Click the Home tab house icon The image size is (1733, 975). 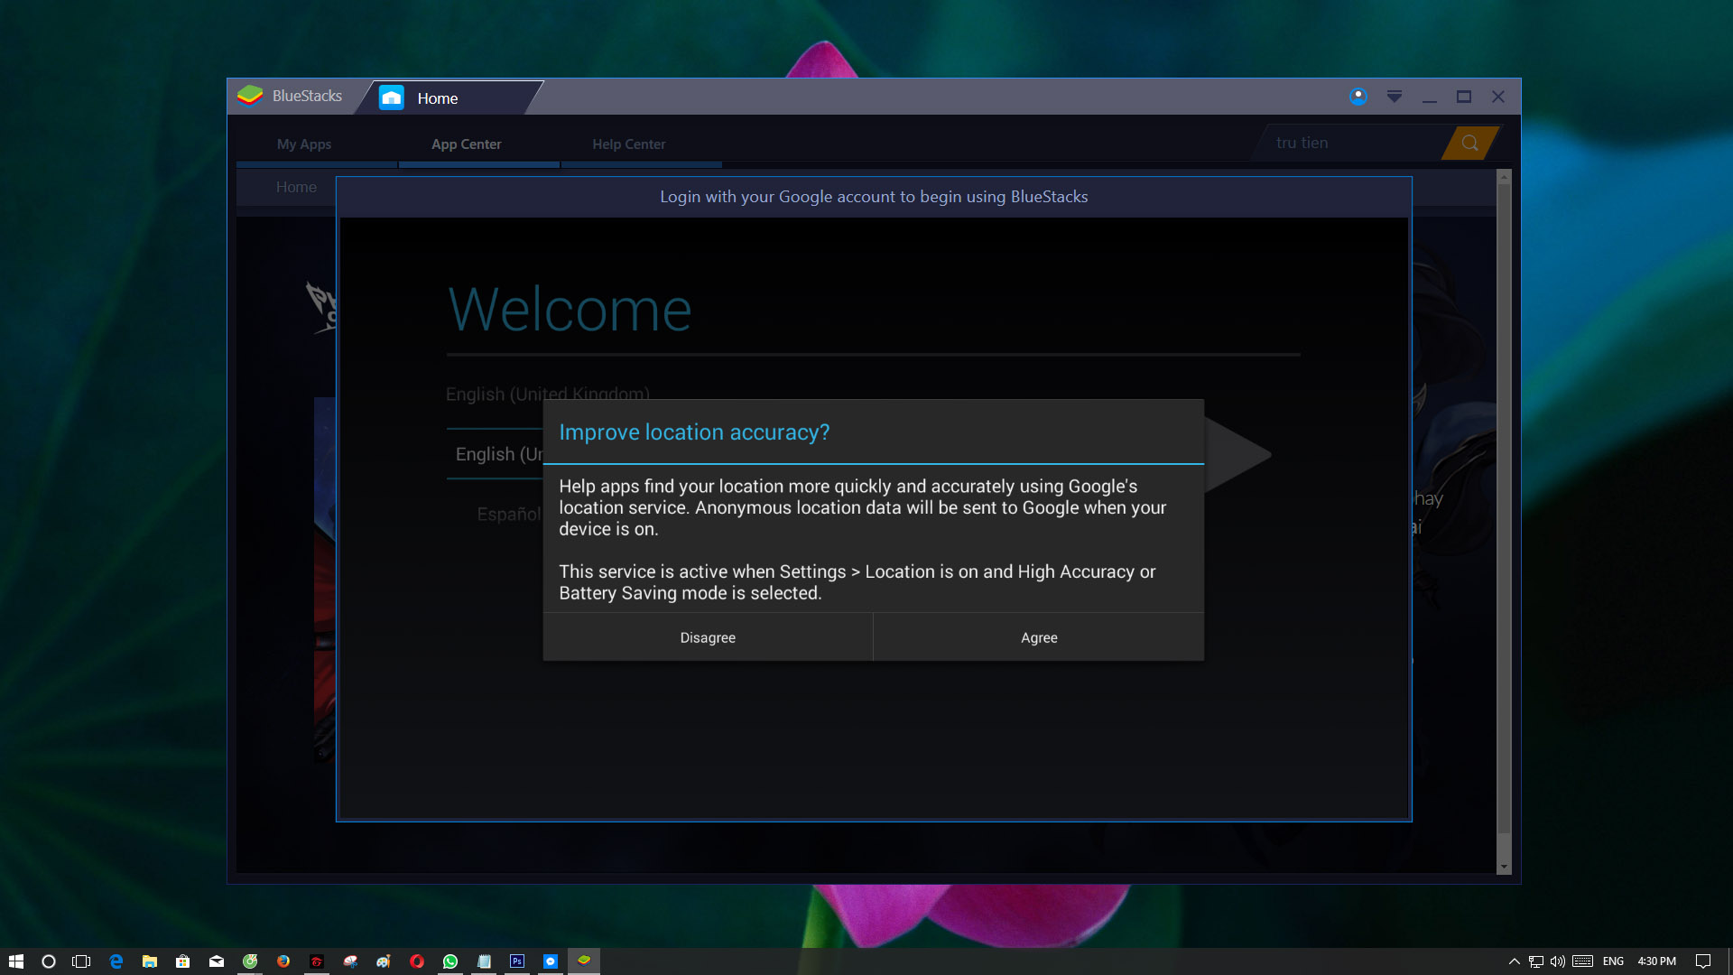pos(391,97)
